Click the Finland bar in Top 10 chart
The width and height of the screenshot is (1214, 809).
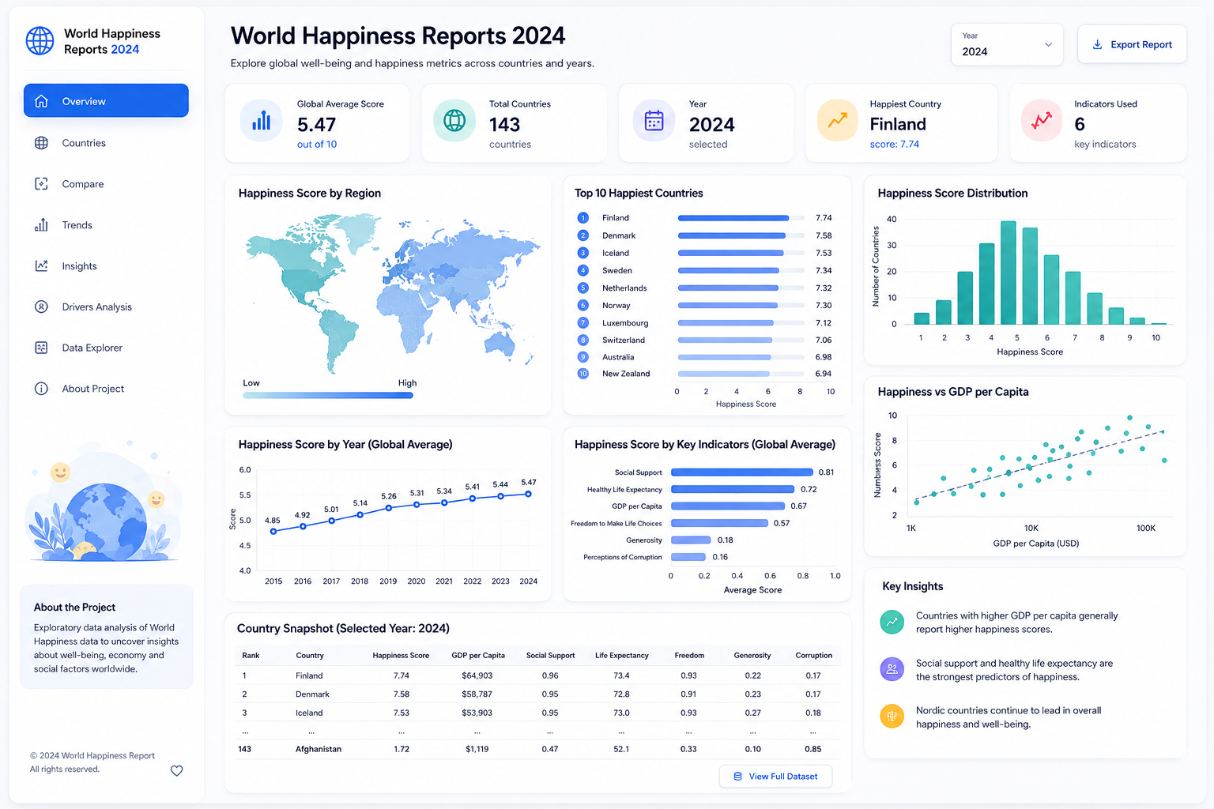click(x=733, y=218)
